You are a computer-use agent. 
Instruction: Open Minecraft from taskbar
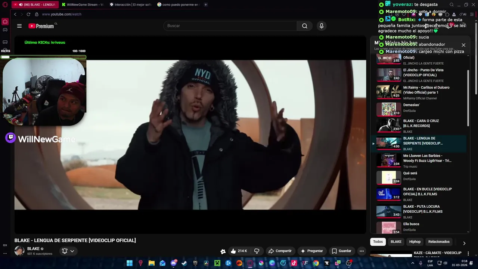217,263
